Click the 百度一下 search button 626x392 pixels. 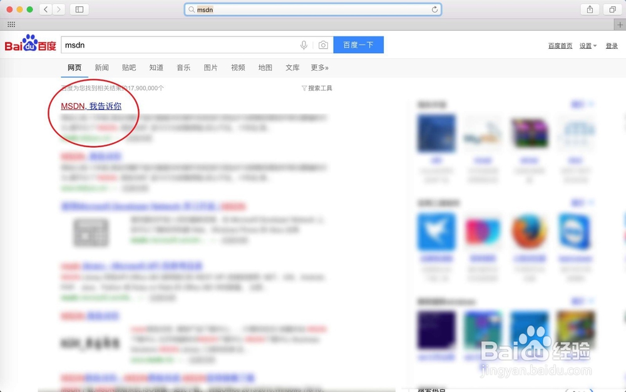point(359,44)
